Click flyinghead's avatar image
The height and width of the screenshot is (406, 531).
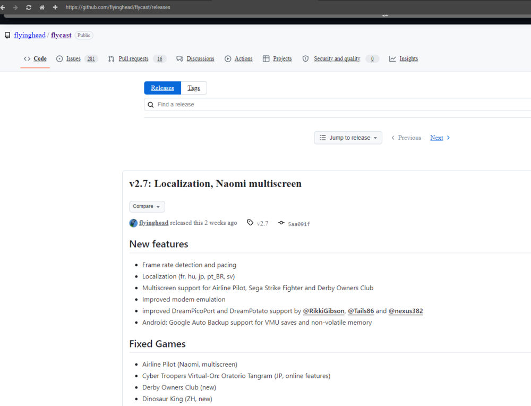(133, 223)
